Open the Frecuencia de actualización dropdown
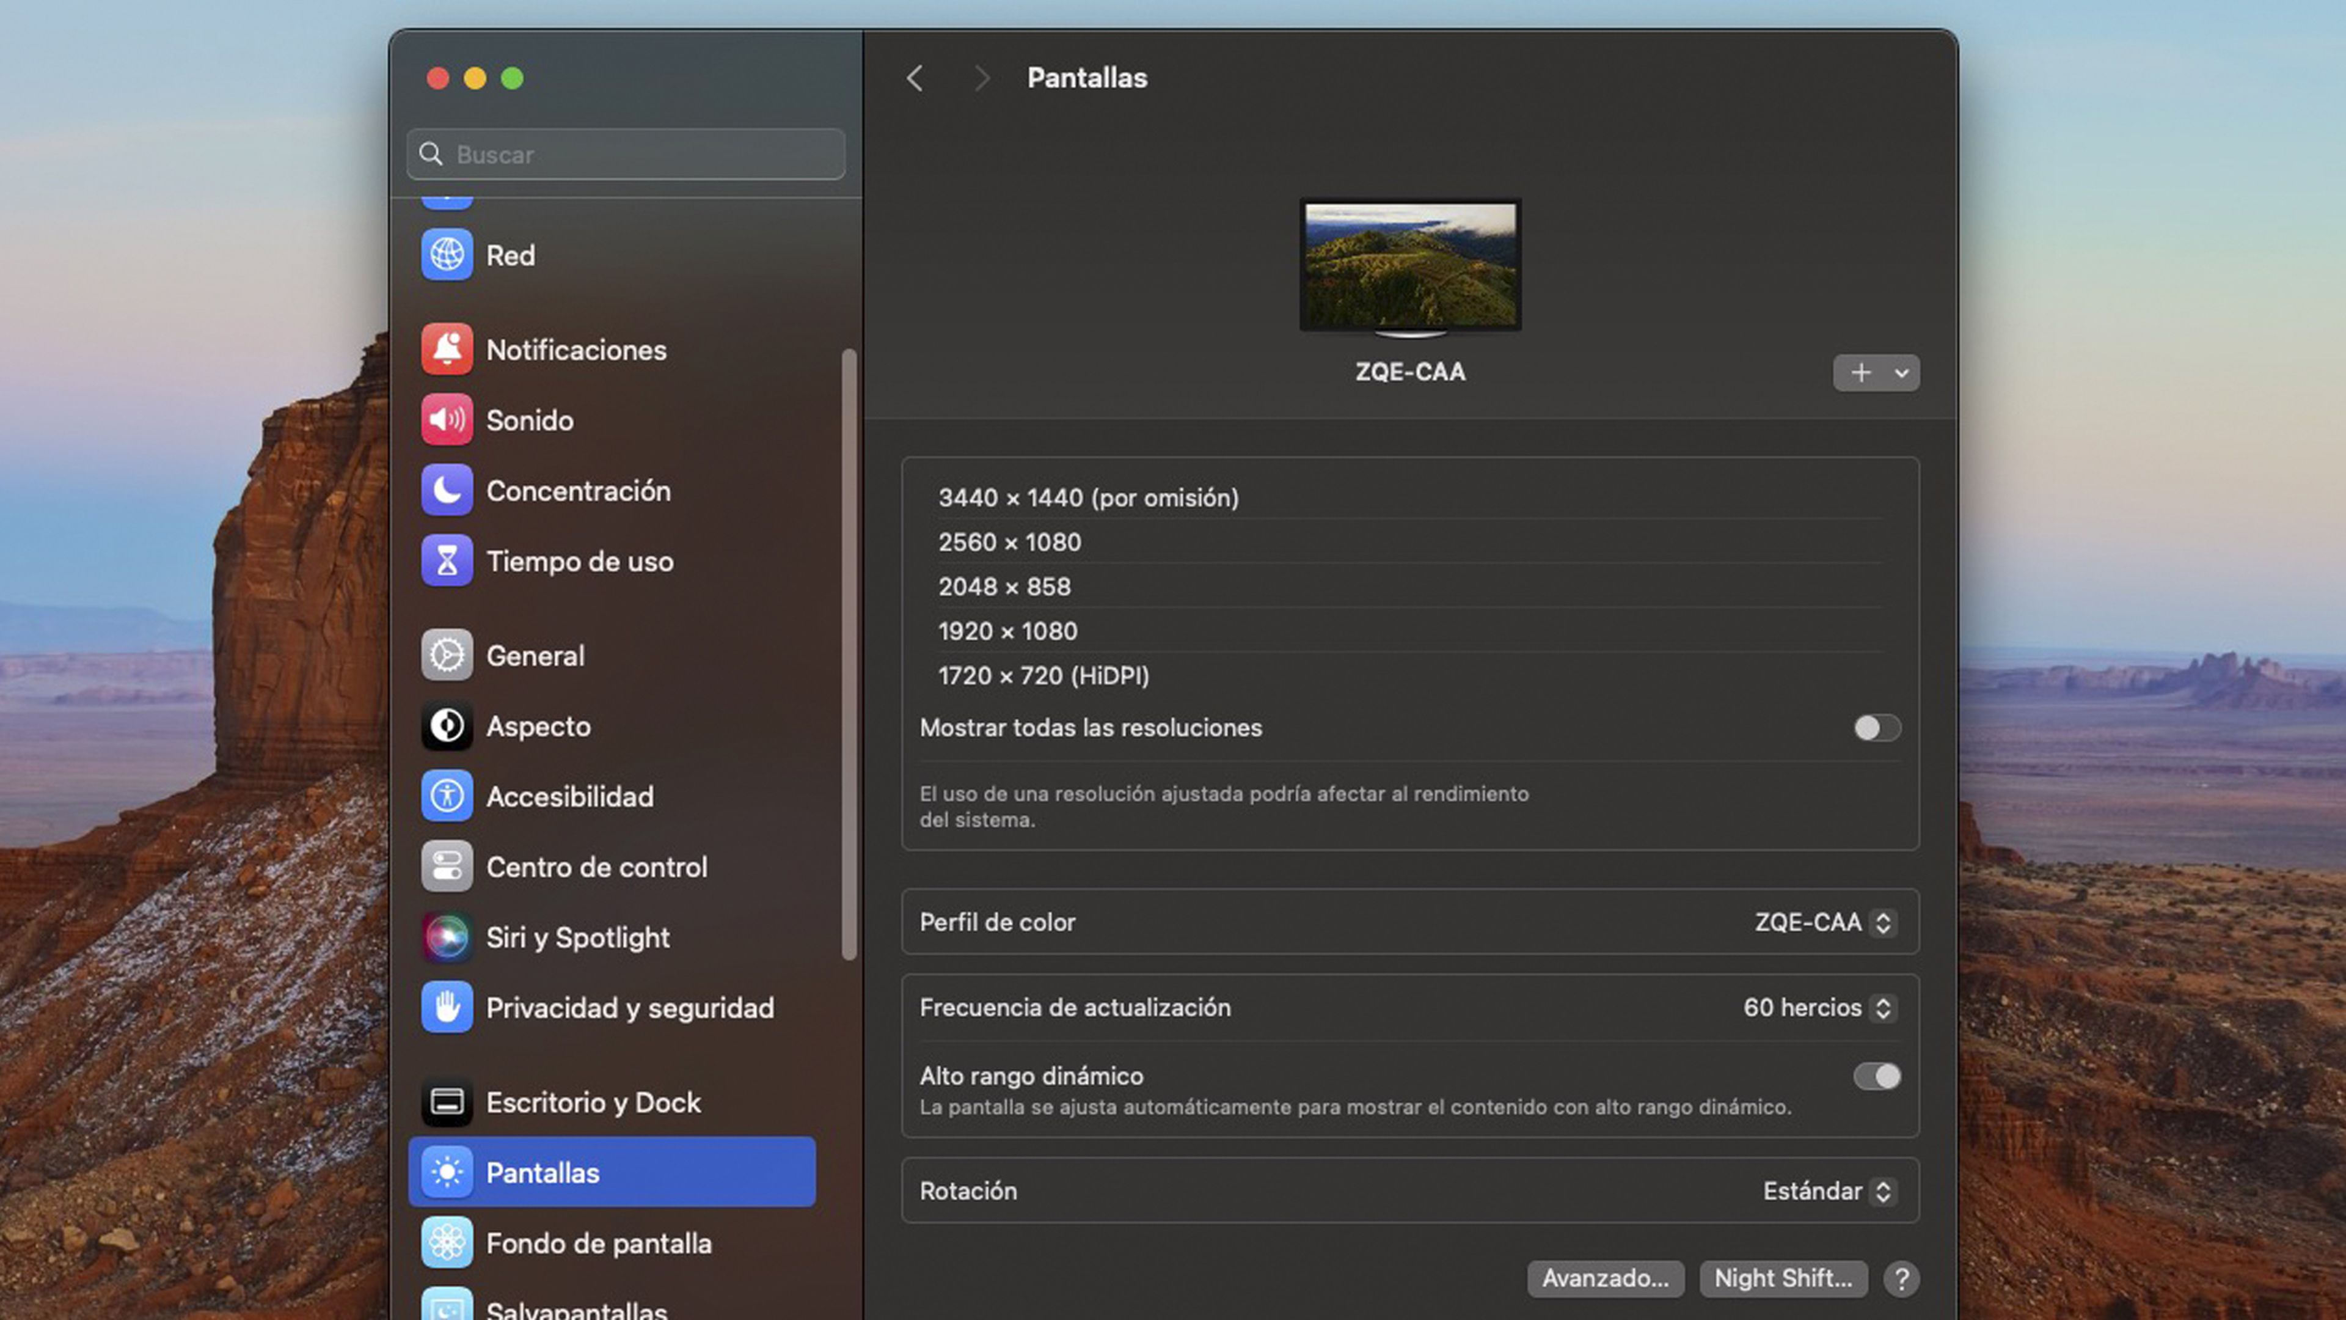 click(1819, 1008)
